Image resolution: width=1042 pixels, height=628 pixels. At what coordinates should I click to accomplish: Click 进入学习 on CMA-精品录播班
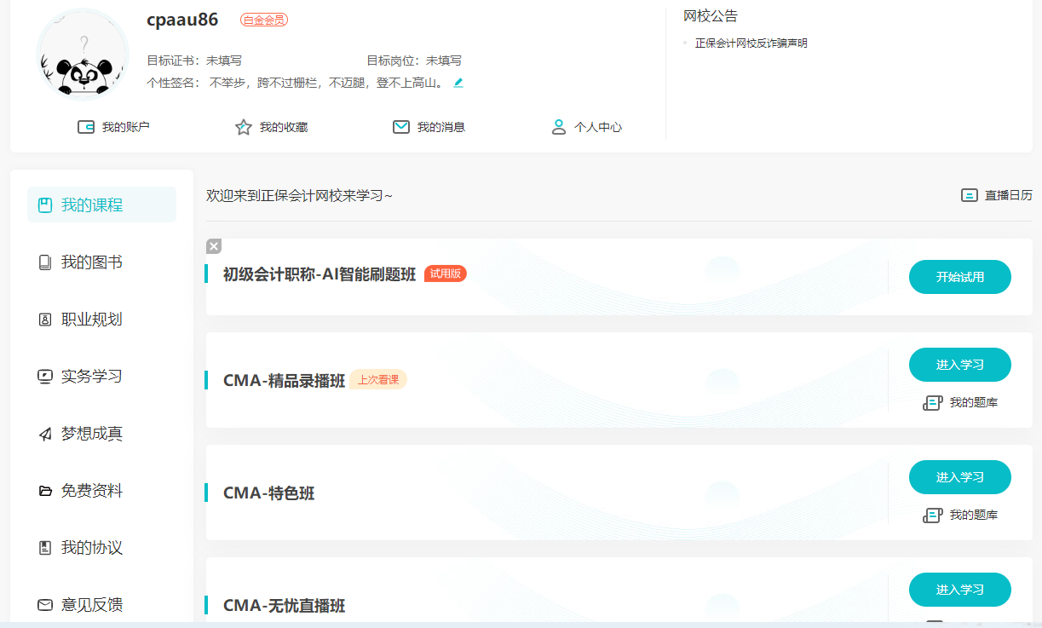tap(960, 364)
